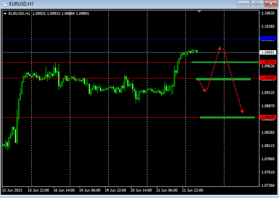
Task: Close the EURUSD,H1 chart window
Action: tap(271, 4)
